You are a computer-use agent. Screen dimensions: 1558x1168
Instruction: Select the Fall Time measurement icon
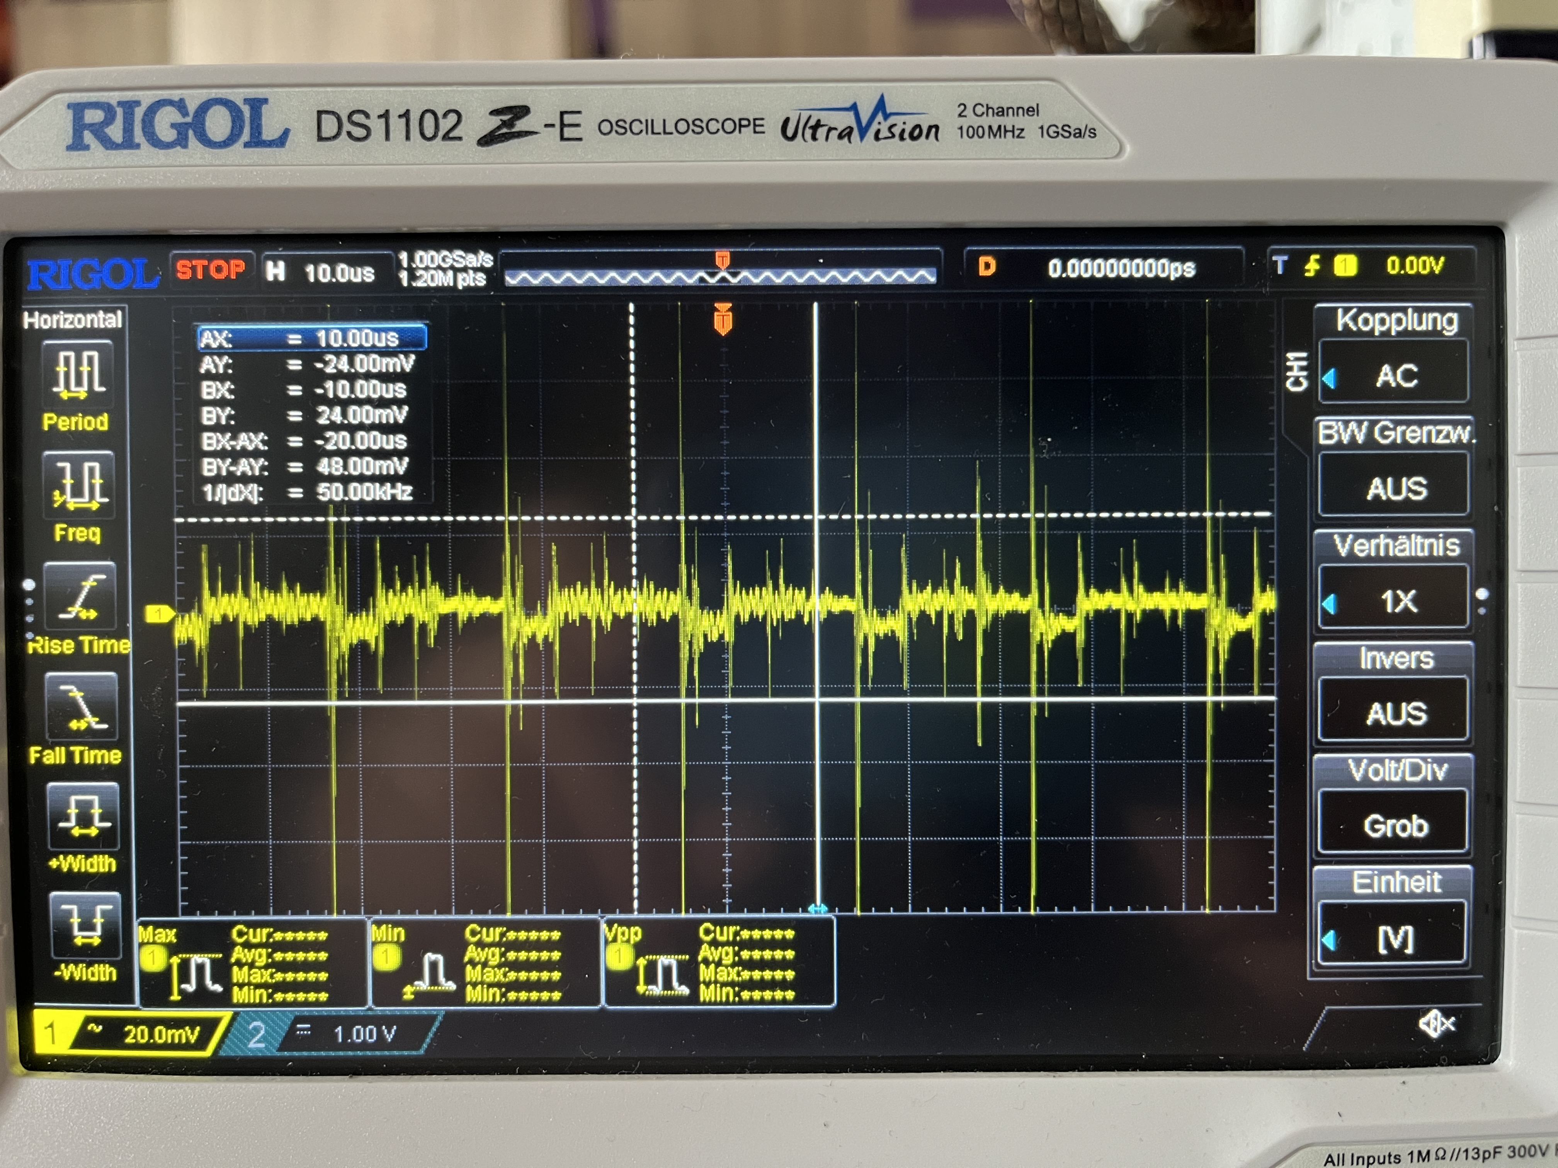82,707
